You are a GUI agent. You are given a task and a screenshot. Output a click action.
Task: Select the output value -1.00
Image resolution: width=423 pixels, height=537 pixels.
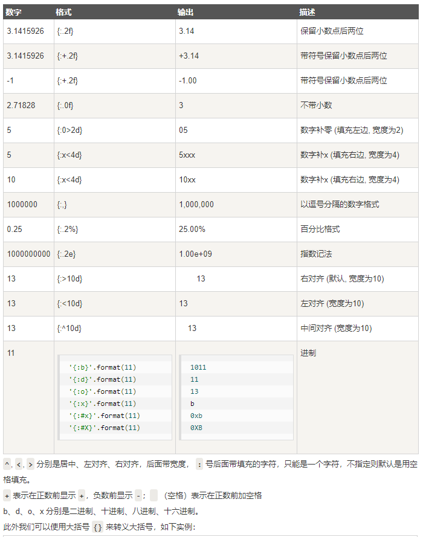[x=188, y=81]
